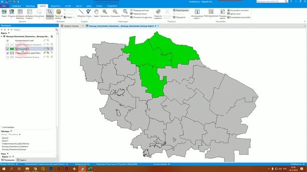Image resolution: width=307 pixels, height=172 pixels.
Task: Open Инструменты карты info icon
Action: [197, 12]
